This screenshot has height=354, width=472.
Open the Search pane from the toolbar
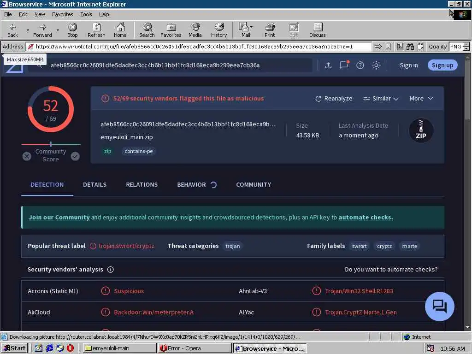[x=147, y=30]
